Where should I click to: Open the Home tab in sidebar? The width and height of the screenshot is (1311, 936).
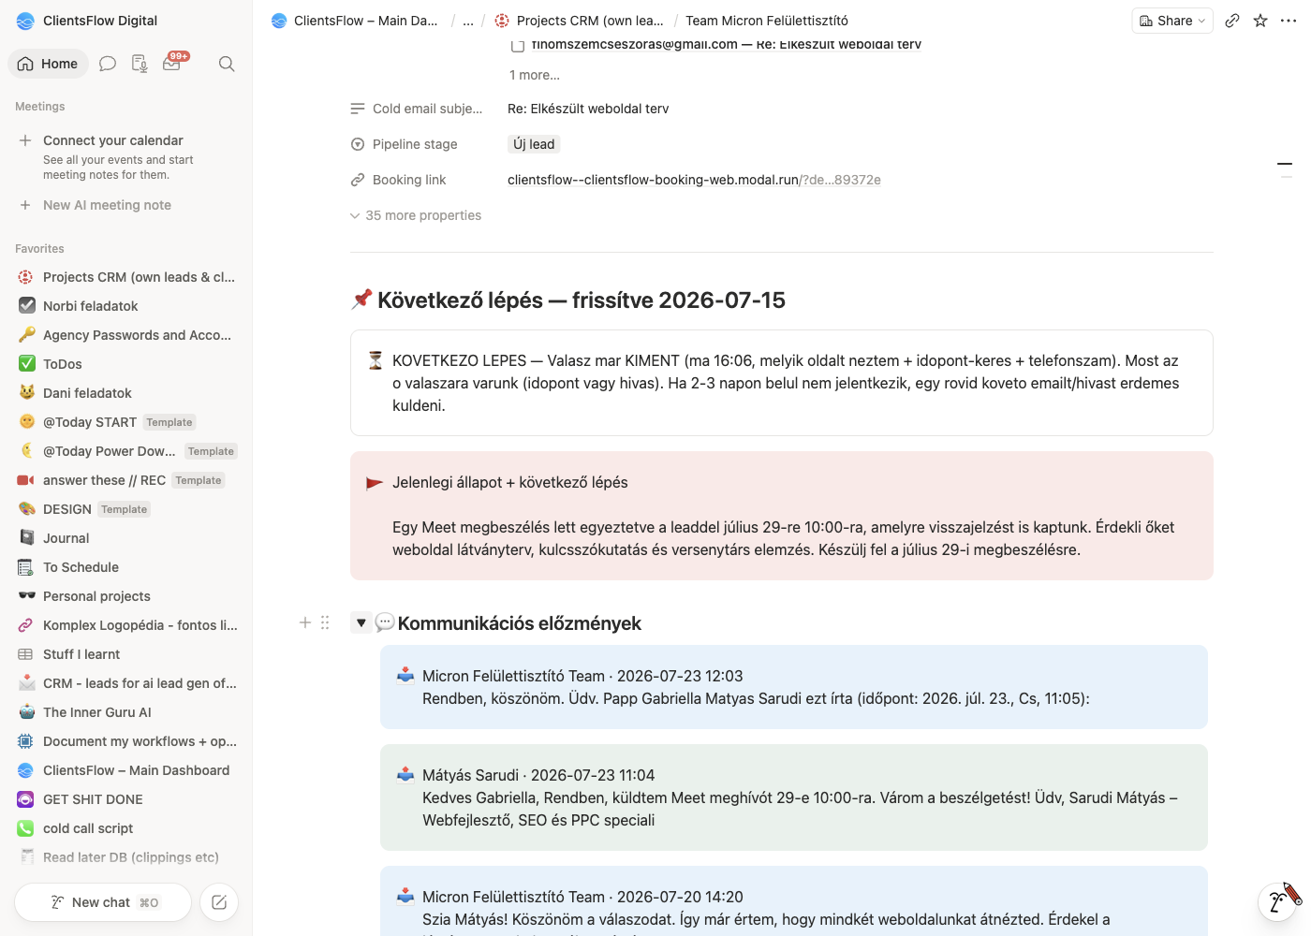coord(48,64)
